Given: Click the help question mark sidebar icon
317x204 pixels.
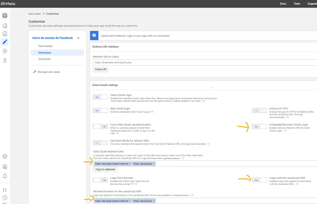Looking at the screenshot, I should (5, 198).
